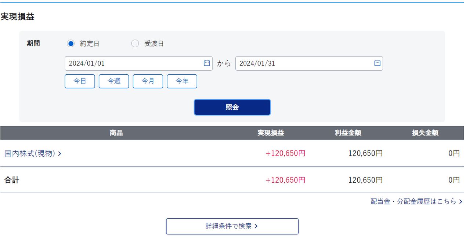Set period with 今月 button
Image resolution: width=470 pixels, height=245 pixels.
(x=148, y=81)
